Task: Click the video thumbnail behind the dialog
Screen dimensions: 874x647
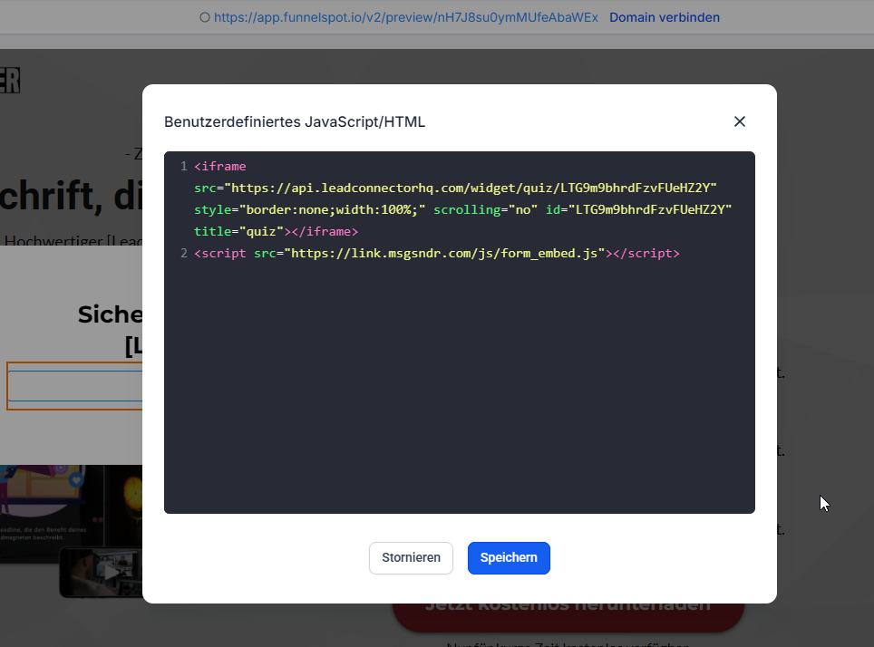Action: 101,573
